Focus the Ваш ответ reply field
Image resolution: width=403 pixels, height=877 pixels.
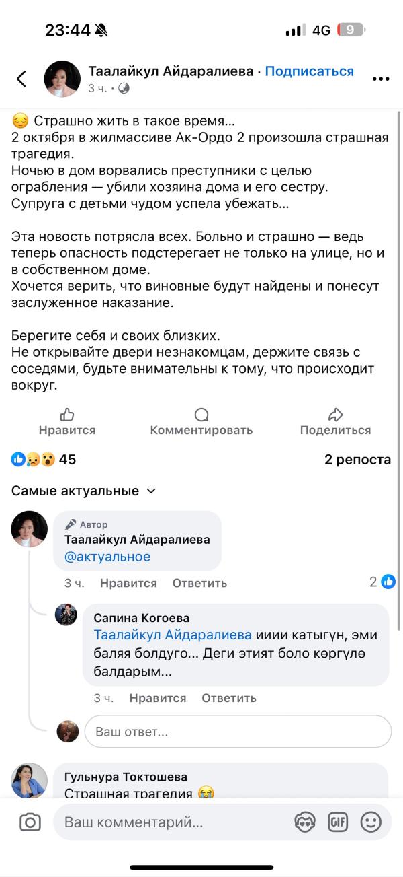click(x=238, y=732)
